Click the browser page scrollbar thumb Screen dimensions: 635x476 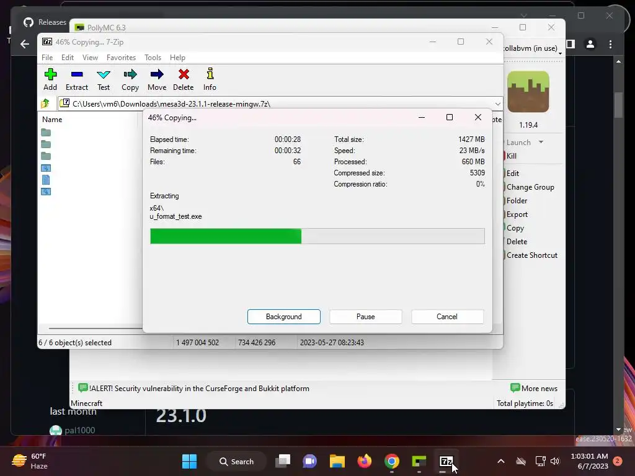(618, 105)
